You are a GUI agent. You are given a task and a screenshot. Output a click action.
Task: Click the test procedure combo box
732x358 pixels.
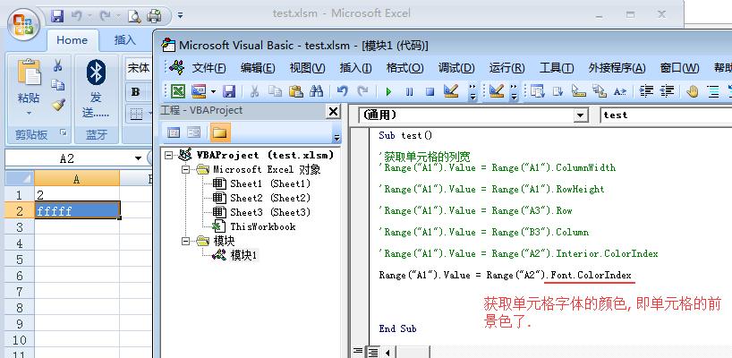click(666, 115)
